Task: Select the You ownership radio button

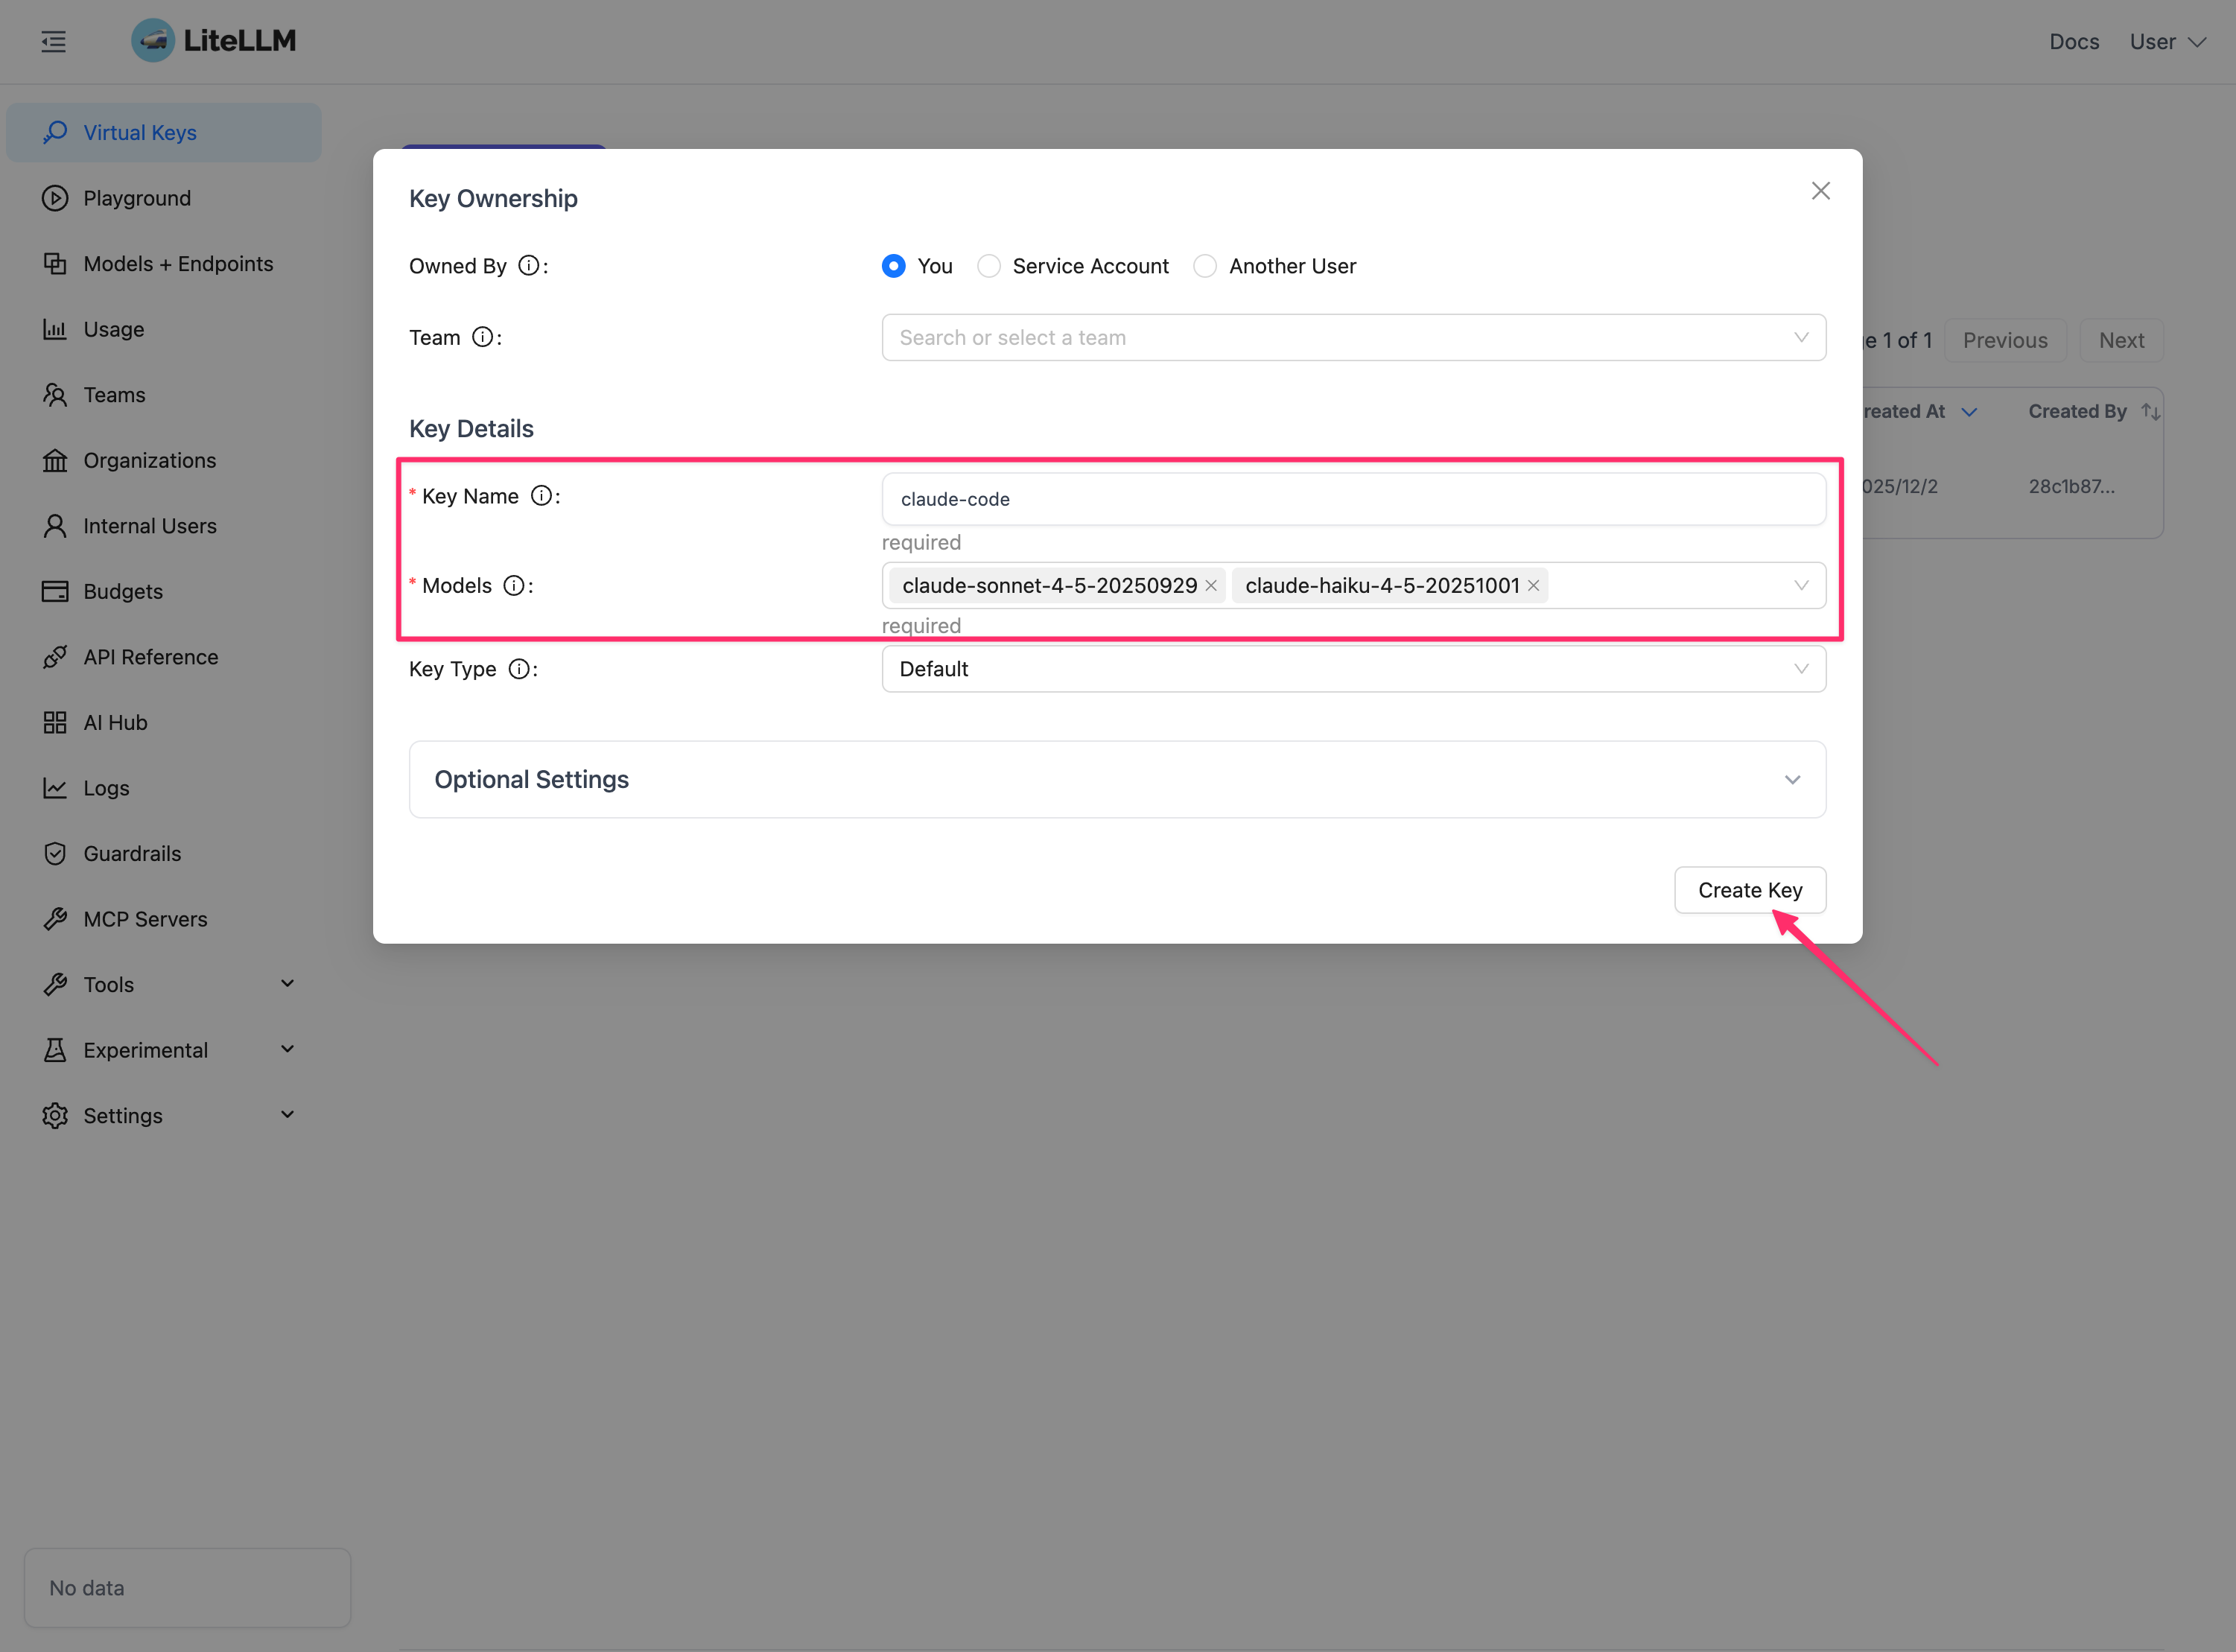Action: 894,266
